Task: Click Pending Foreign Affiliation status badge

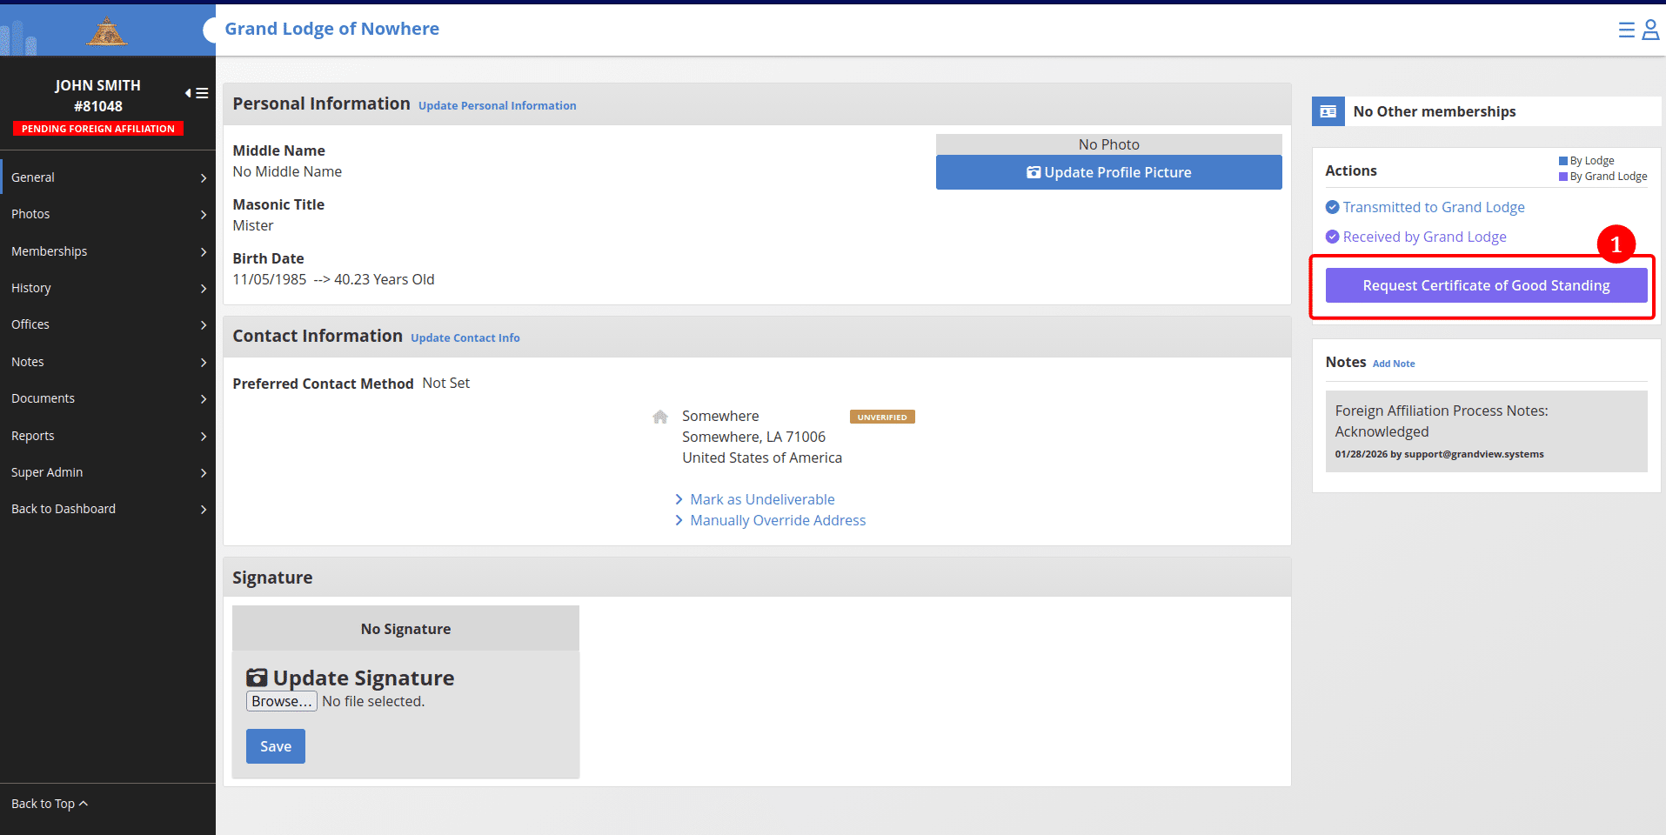Action: [97, 129]
